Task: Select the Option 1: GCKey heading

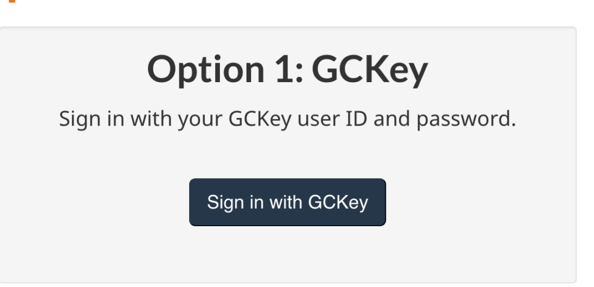Action: pyautogui.click(x=288, y=69)
